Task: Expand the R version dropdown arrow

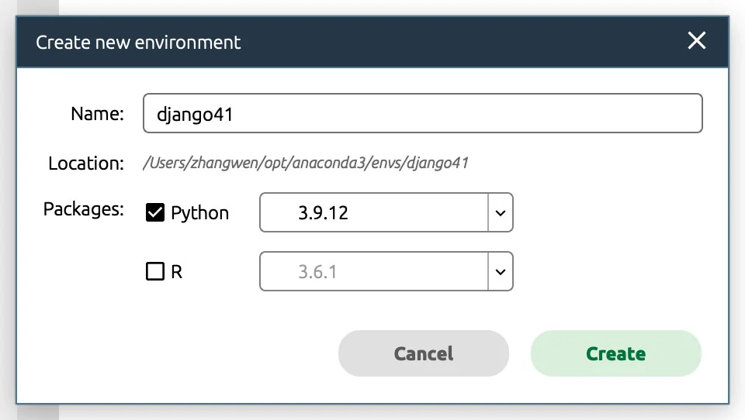Action: pos(501,271)
